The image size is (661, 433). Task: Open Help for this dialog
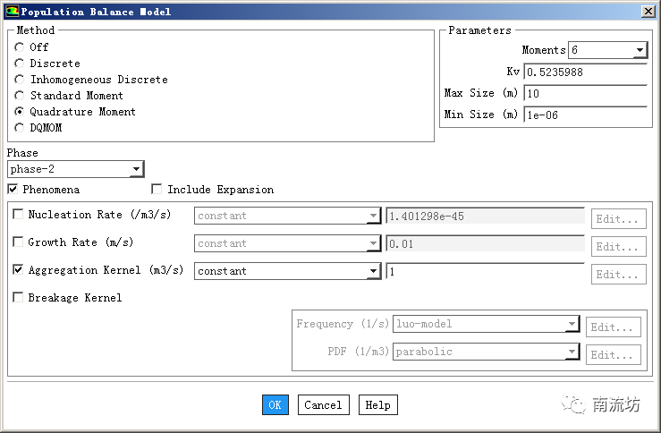pos(377,405)
